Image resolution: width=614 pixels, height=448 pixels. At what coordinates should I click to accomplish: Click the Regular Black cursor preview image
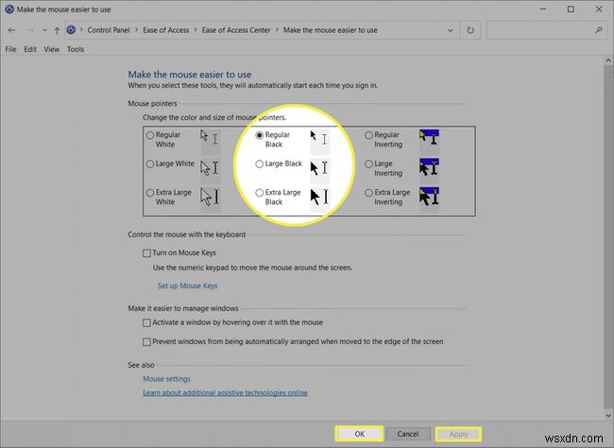319,141
